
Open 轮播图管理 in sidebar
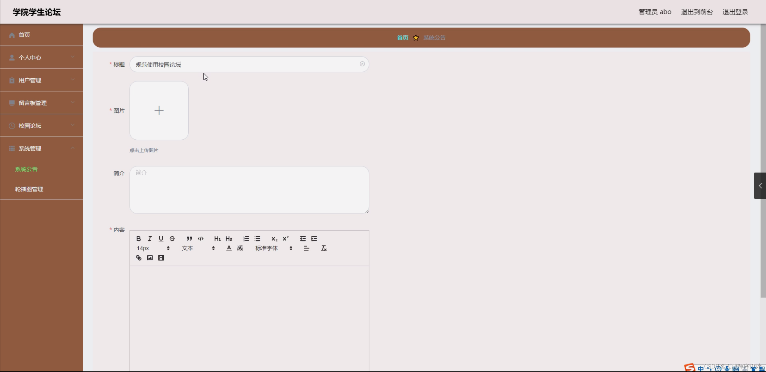[29, 189]
